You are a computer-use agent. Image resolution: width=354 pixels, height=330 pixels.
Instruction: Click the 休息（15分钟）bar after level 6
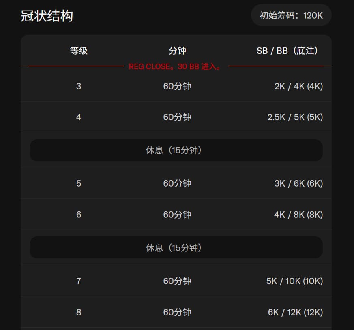(x=176, y=247)
